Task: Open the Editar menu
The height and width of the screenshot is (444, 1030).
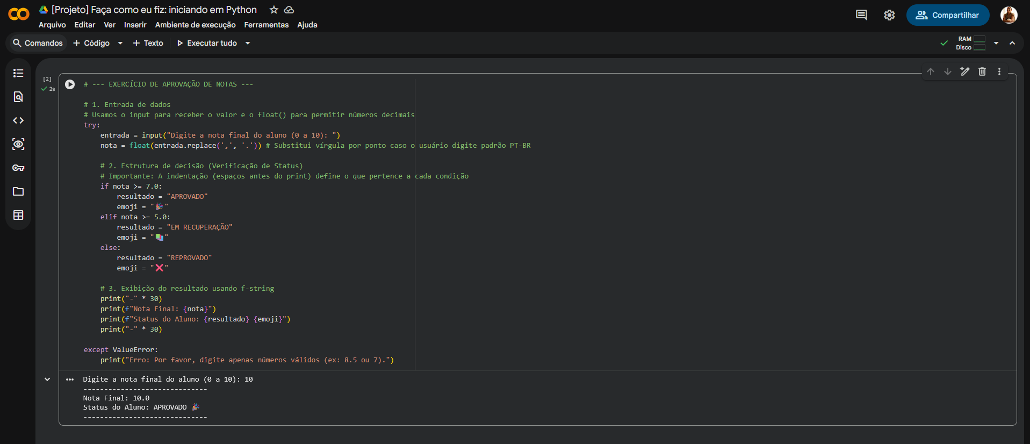Action: pyautogui.click(x=85, y=25)
